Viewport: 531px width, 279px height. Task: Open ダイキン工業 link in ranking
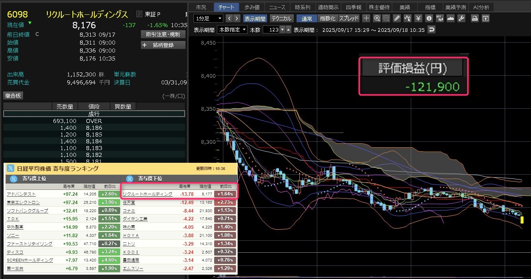coord(135,219)
